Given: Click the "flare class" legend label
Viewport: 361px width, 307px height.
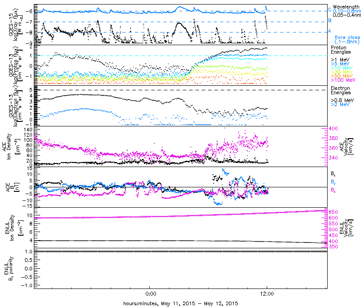Looking at the screenshot, I should (x=347, y=37).
